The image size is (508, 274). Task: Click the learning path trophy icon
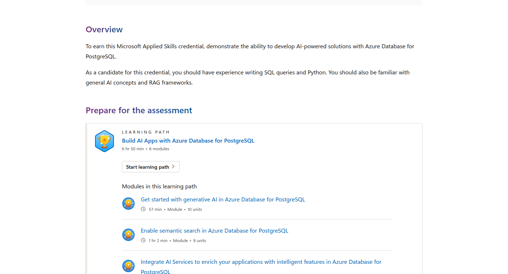click(x=105, y=141)
